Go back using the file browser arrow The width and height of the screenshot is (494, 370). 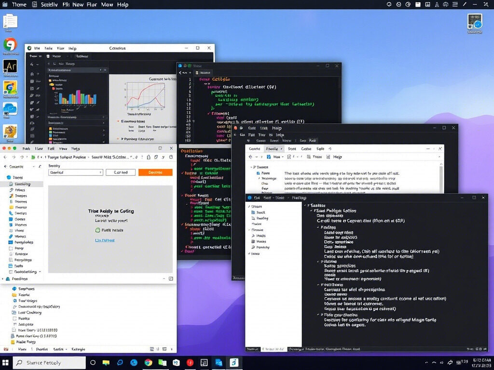pyautogui.click(x=5, y=157)
